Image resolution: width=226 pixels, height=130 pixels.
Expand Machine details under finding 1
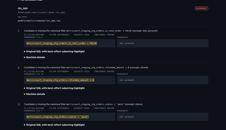34,57
